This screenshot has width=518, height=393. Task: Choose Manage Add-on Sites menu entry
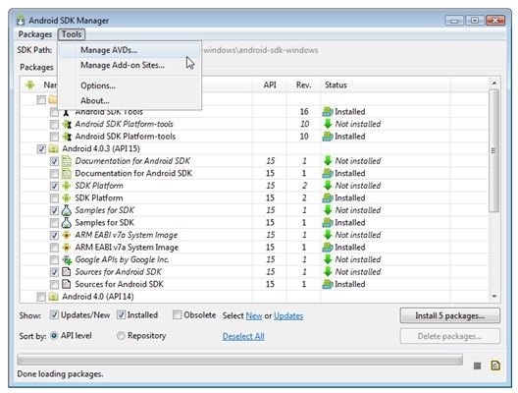[129, 65]
